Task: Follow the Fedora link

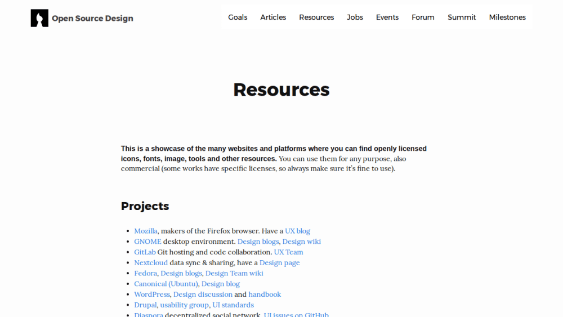Action: pos(145,273)
